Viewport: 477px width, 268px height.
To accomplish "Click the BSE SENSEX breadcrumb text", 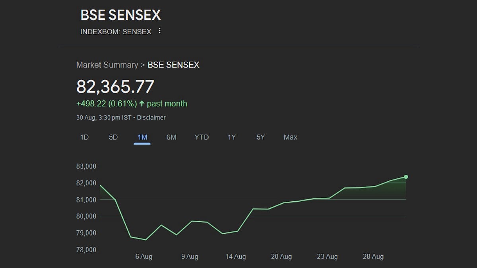I will tap(173, 65).
